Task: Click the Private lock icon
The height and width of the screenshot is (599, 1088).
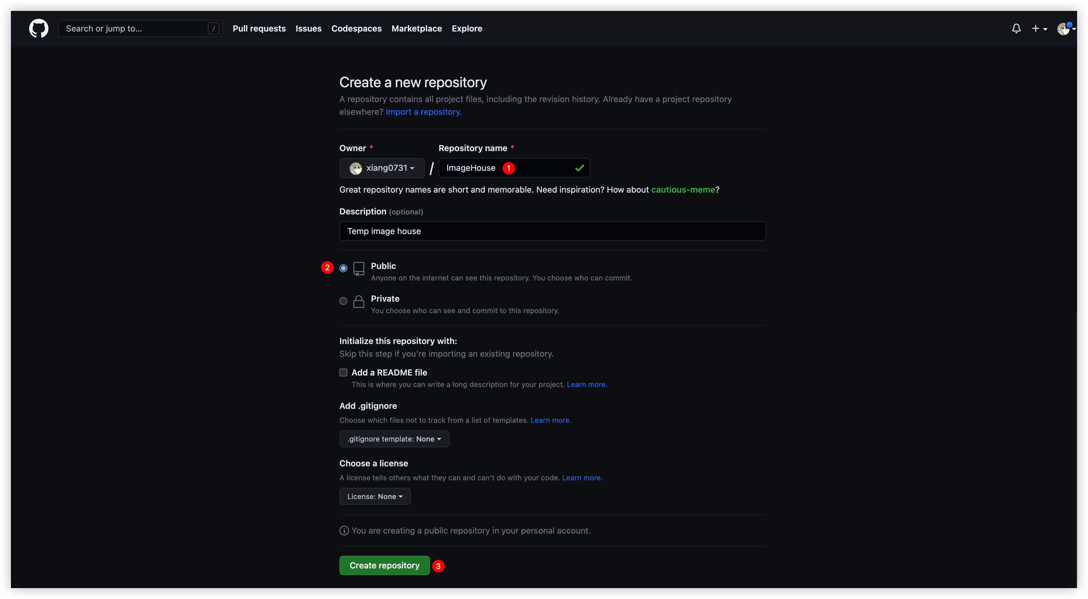Action: point(359,301)
